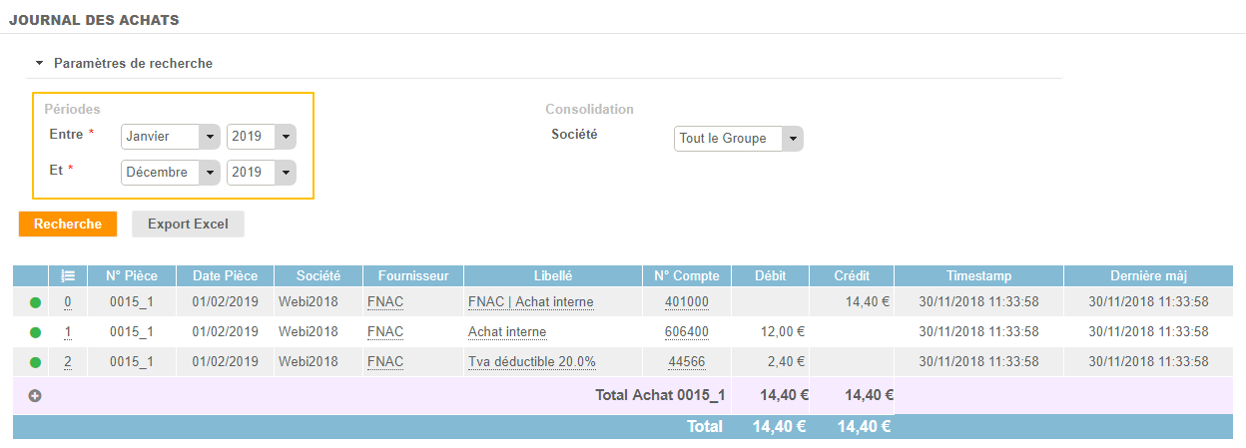Click green status dot on Achat interne row
This screenshot has width=1246, height=448.
tap(35, 332)
